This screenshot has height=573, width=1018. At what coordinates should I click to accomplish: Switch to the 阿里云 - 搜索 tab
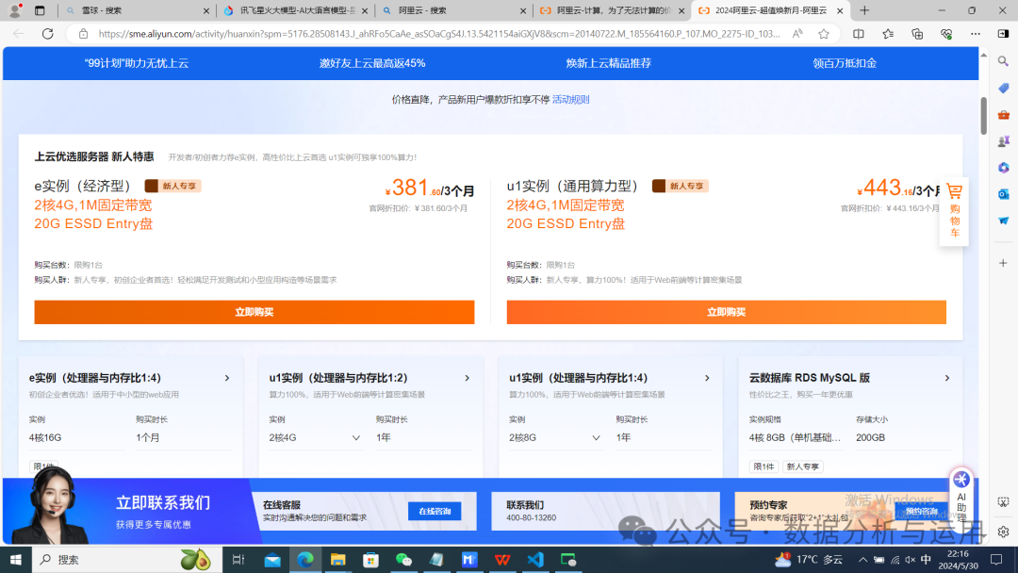[x=454, y=10]
